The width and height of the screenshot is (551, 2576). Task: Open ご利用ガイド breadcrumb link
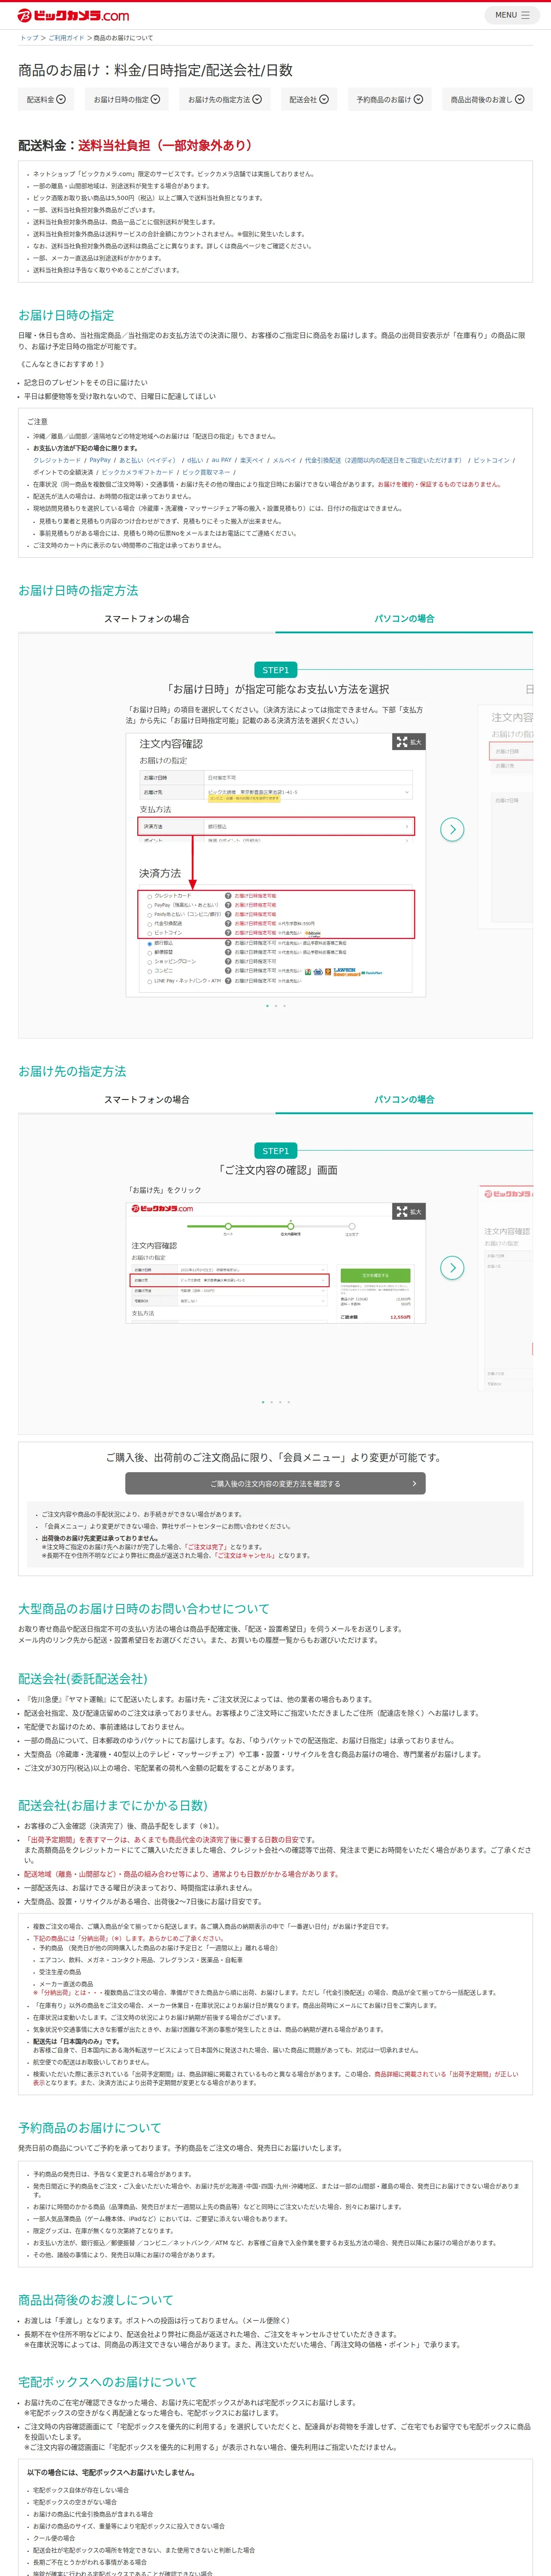point(66,38)
